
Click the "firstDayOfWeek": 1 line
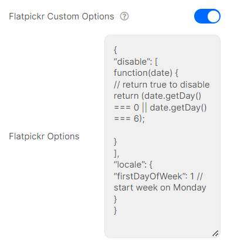click(x=158, y=176)
